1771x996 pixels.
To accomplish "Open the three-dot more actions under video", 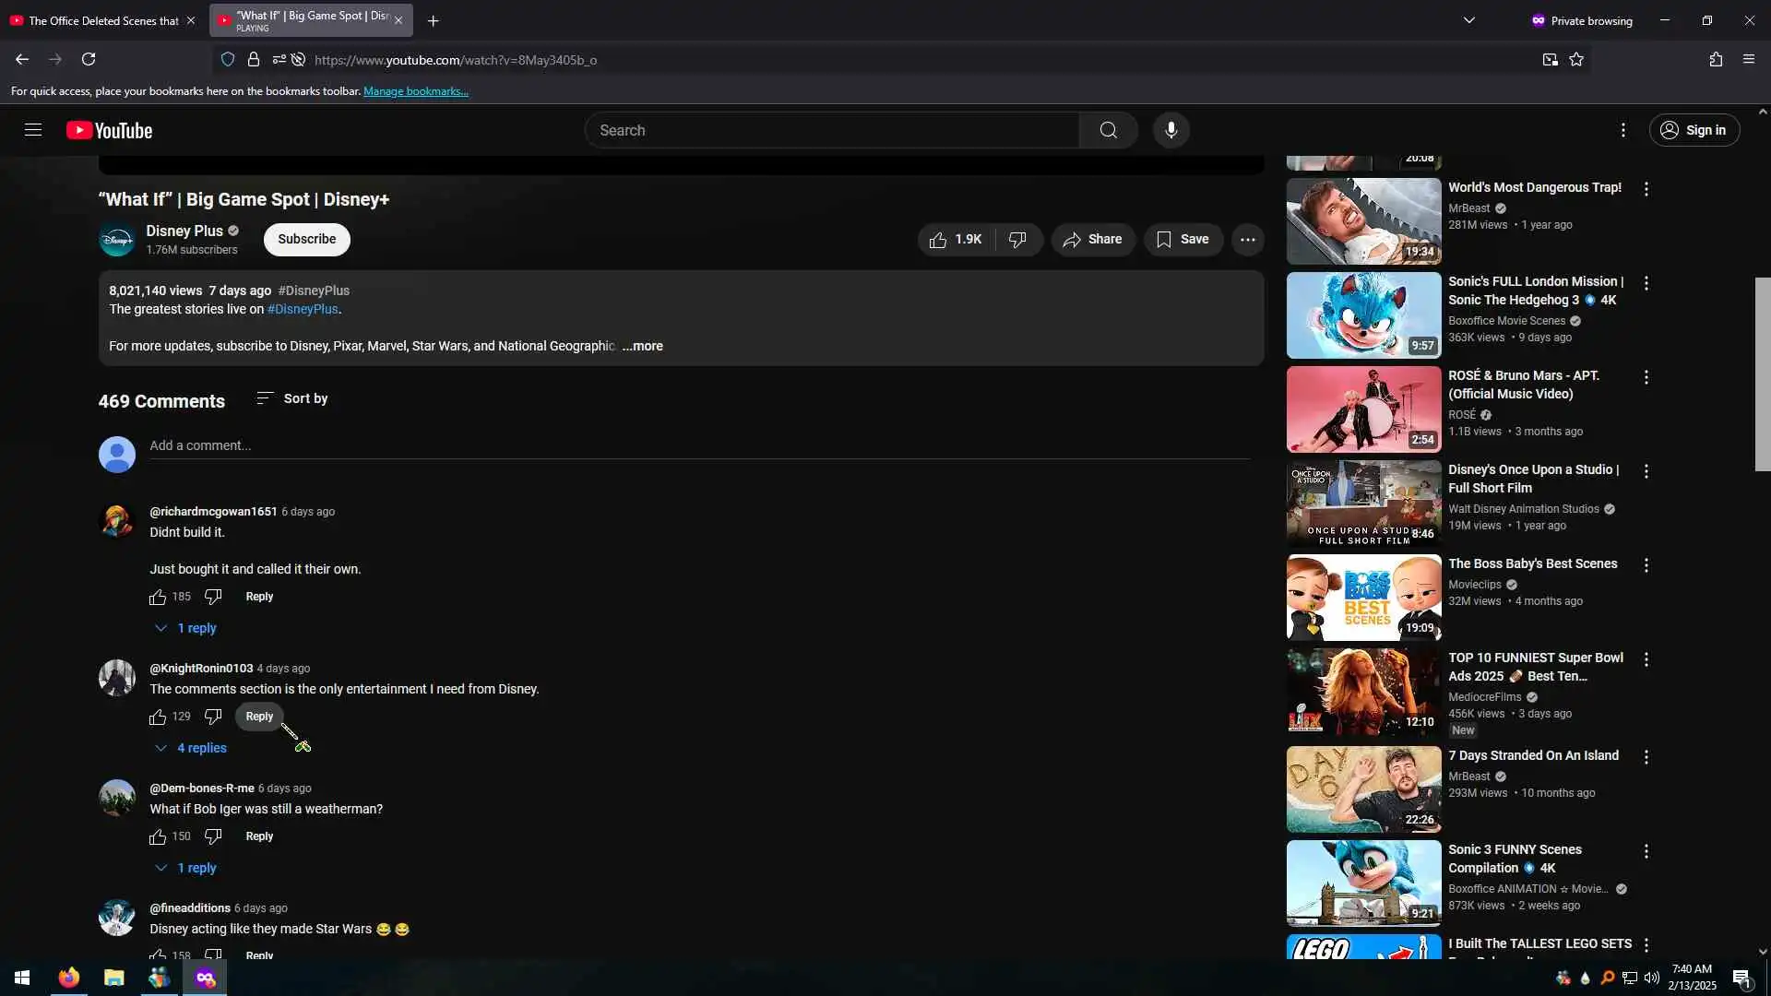I will (x=1247, y=240).
